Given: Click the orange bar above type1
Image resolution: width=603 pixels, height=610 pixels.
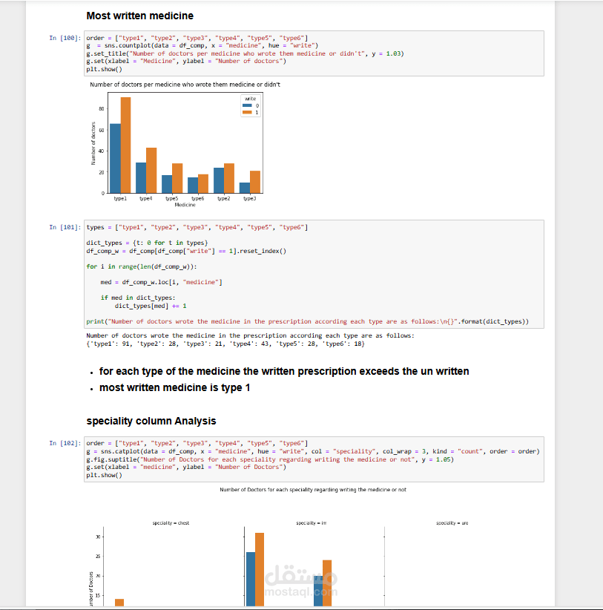Looking at the screenshot, I should [125, 145].
